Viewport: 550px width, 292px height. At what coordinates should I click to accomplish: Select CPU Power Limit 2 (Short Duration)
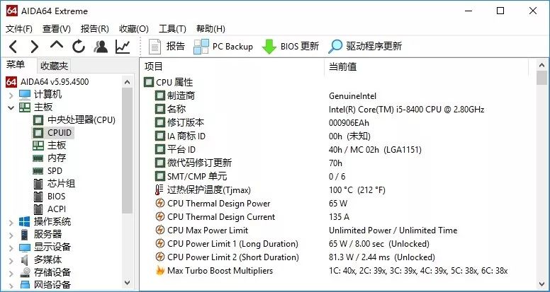coord(339,257)
